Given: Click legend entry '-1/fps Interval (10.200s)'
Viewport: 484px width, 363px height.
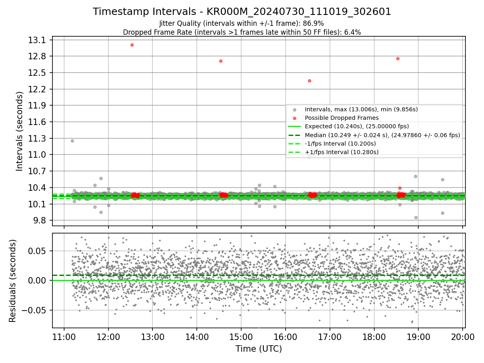Looking at the screenshot, I should [x=341, y=144].
